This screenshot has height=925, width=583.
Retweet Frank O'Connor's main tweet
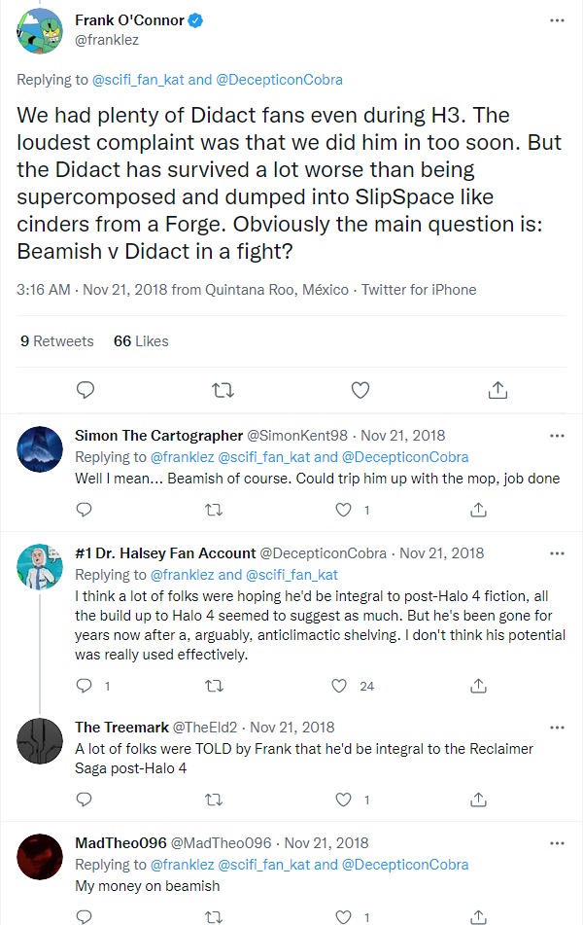pos(223,390)
